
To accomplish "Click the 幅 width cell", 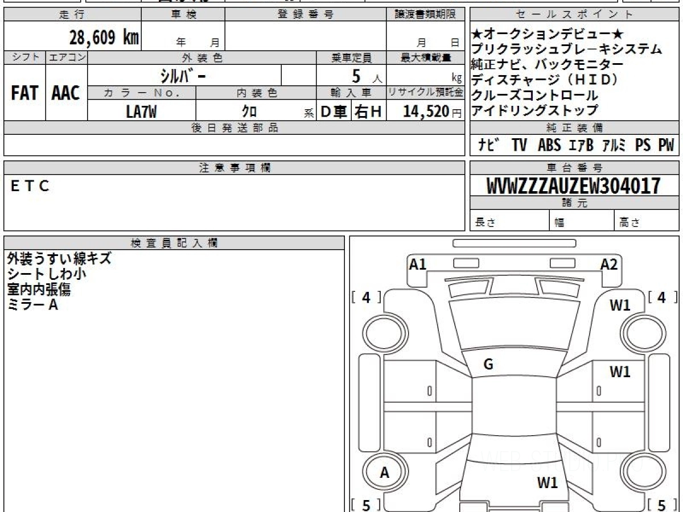I will coord(582,221).
